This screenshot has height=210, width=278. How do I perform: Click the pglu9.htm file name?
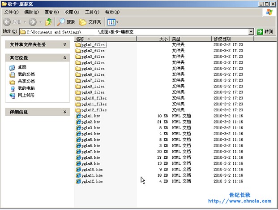pos(91,163)
